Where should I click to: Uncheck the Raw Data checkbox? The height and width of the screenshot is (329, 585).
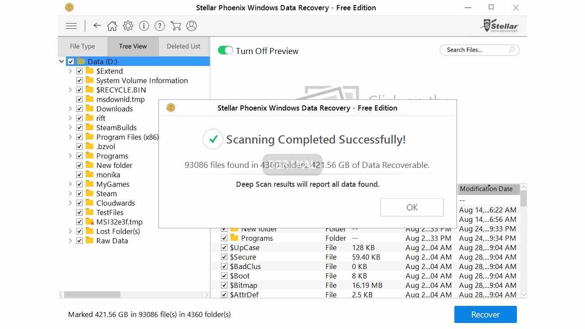(79, 241)
